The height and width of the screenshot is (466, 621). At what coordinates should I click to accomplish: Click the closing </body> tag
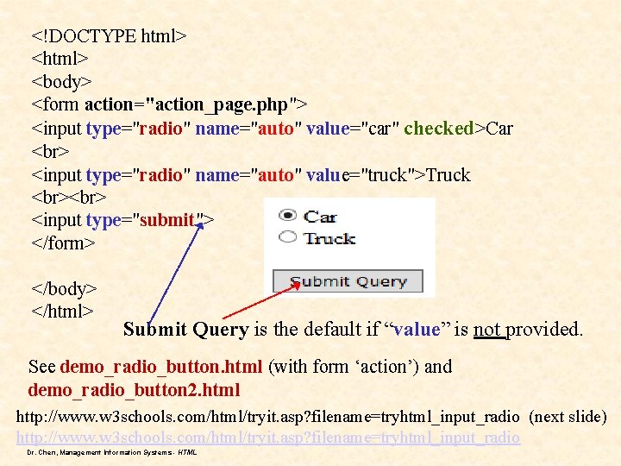coord(64,289)
